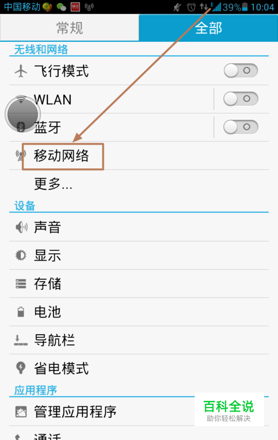
Task: Tap the battery icon
Action: coord(21,312)
